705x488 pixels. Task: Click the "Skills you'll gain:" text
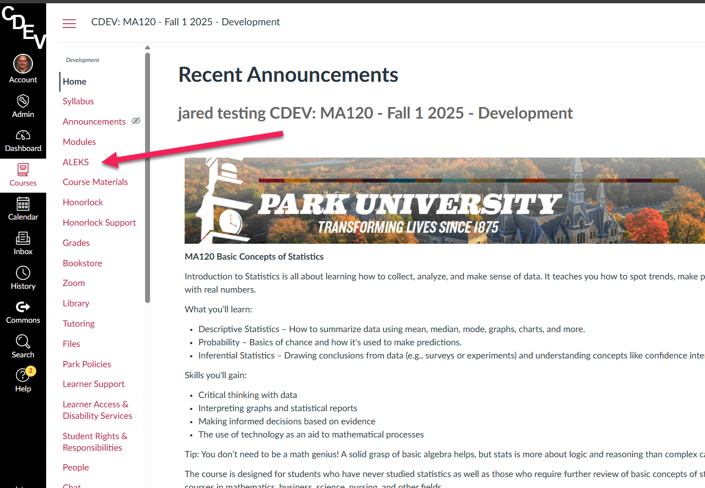click(x=216, y=375)
